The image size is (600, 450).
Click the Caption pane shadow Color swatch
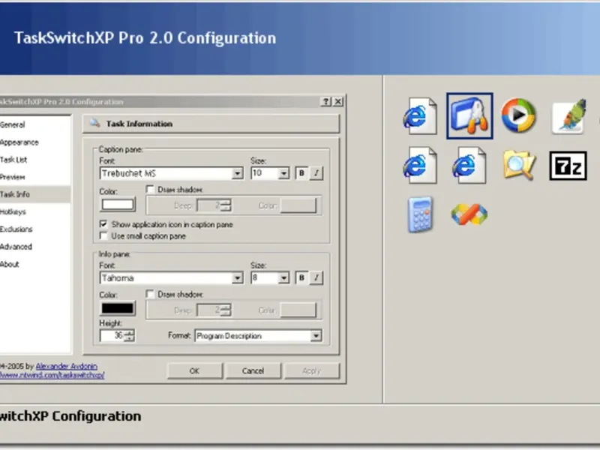coord(298,205)
